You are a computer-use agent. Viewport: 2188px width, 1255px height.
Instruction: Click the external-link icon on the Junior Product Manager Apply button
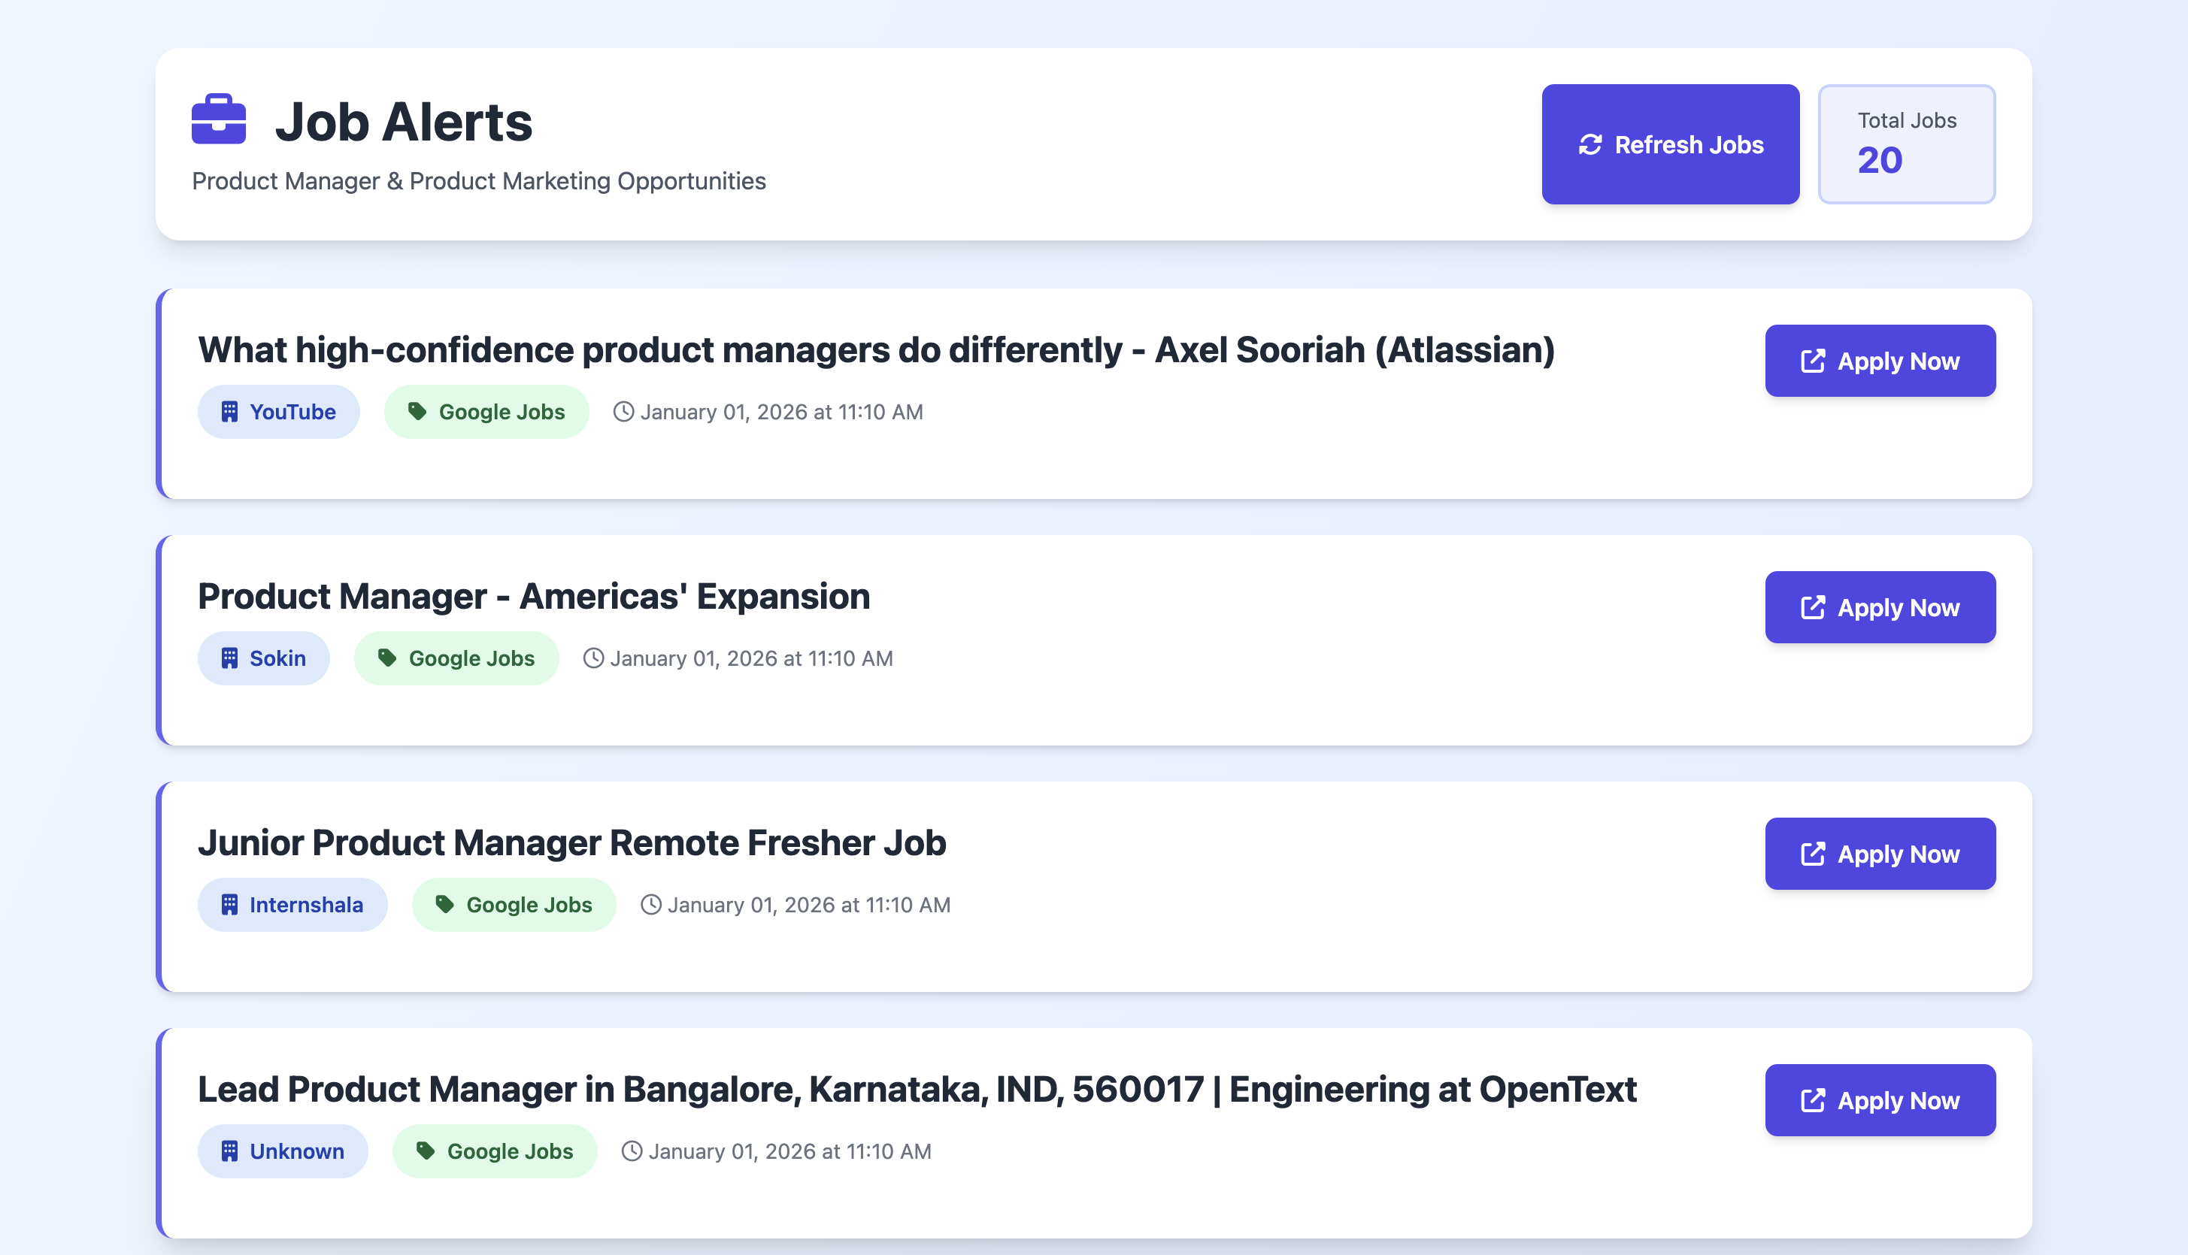tap(1814, 854)
